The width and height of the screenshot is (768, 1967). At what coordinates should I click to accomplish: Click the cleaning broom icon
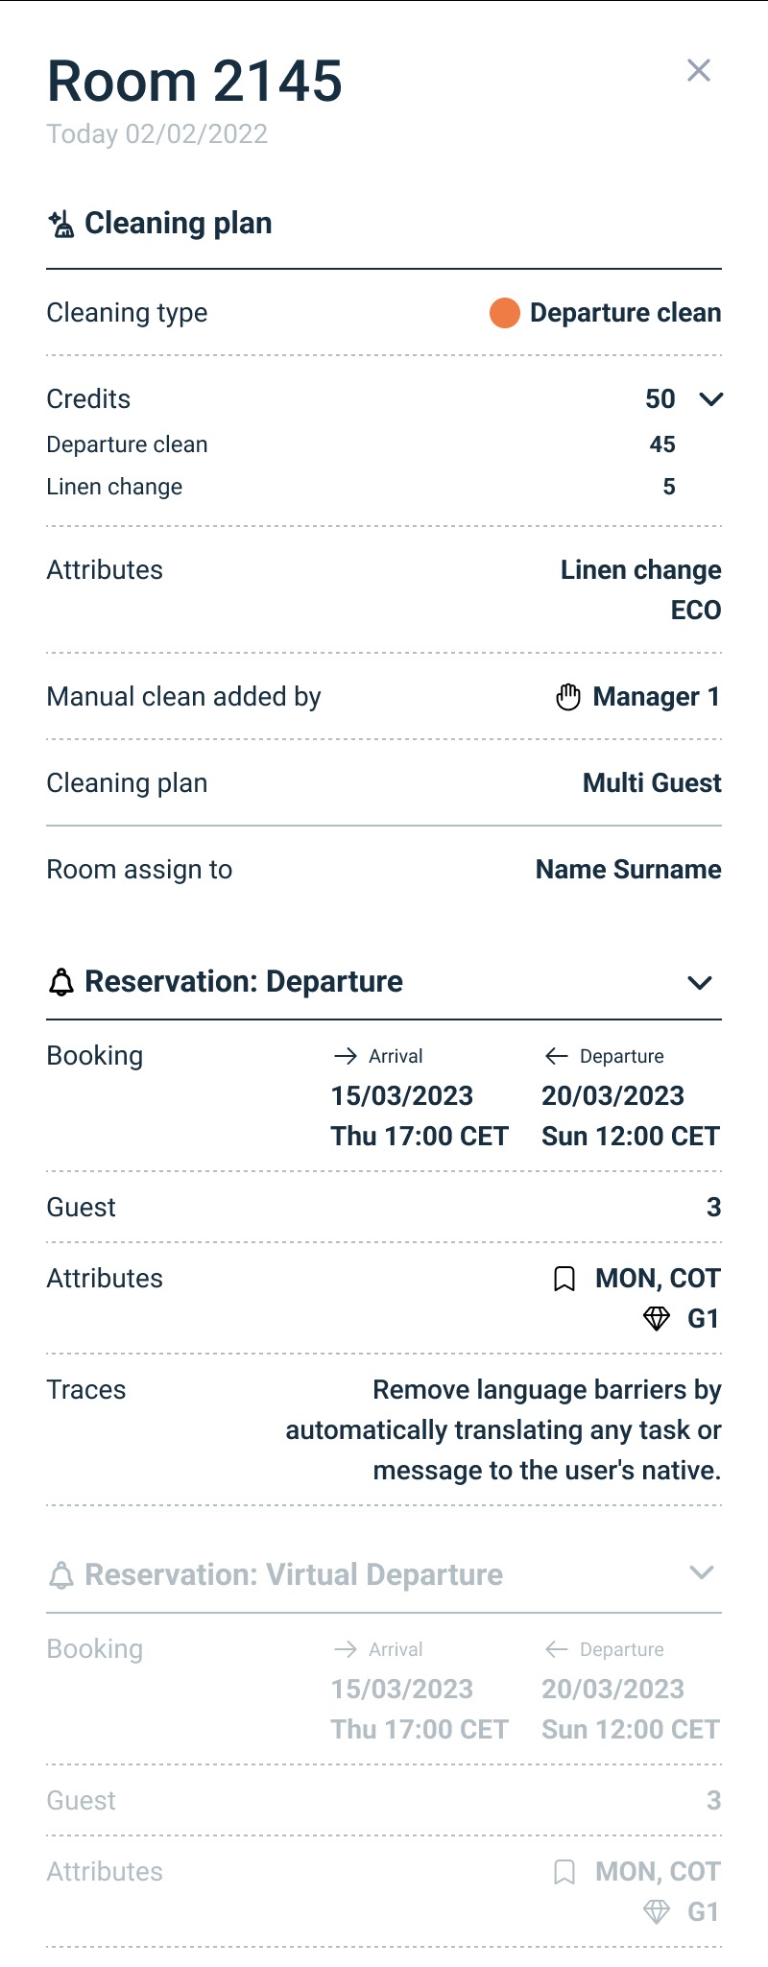pos(61,224)
